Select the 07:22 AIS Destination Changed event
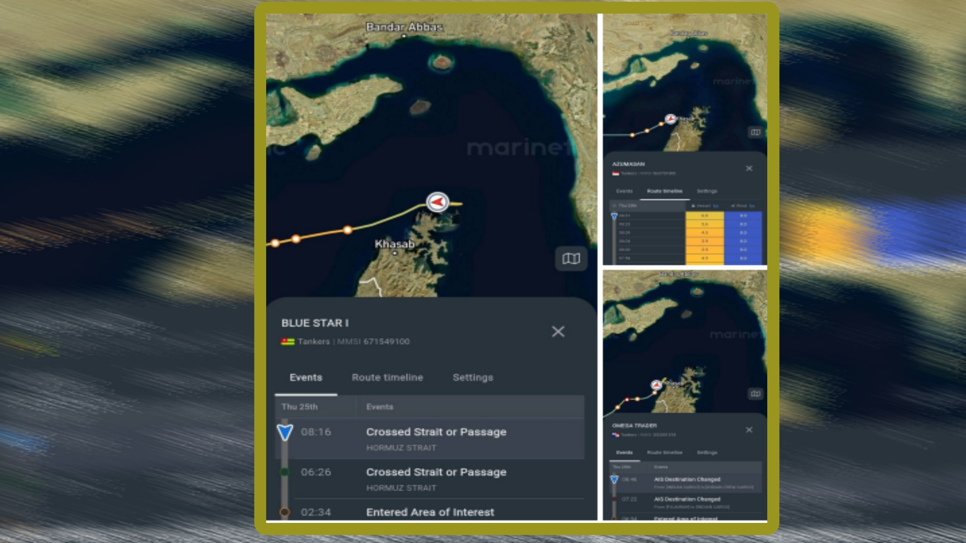Screen dimensions: 966x543 685,503
